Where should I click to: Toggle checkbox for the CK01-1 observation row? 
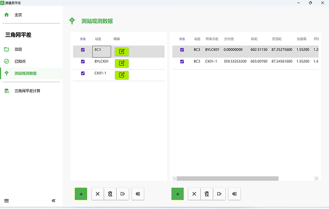click(x=182, y=61)
